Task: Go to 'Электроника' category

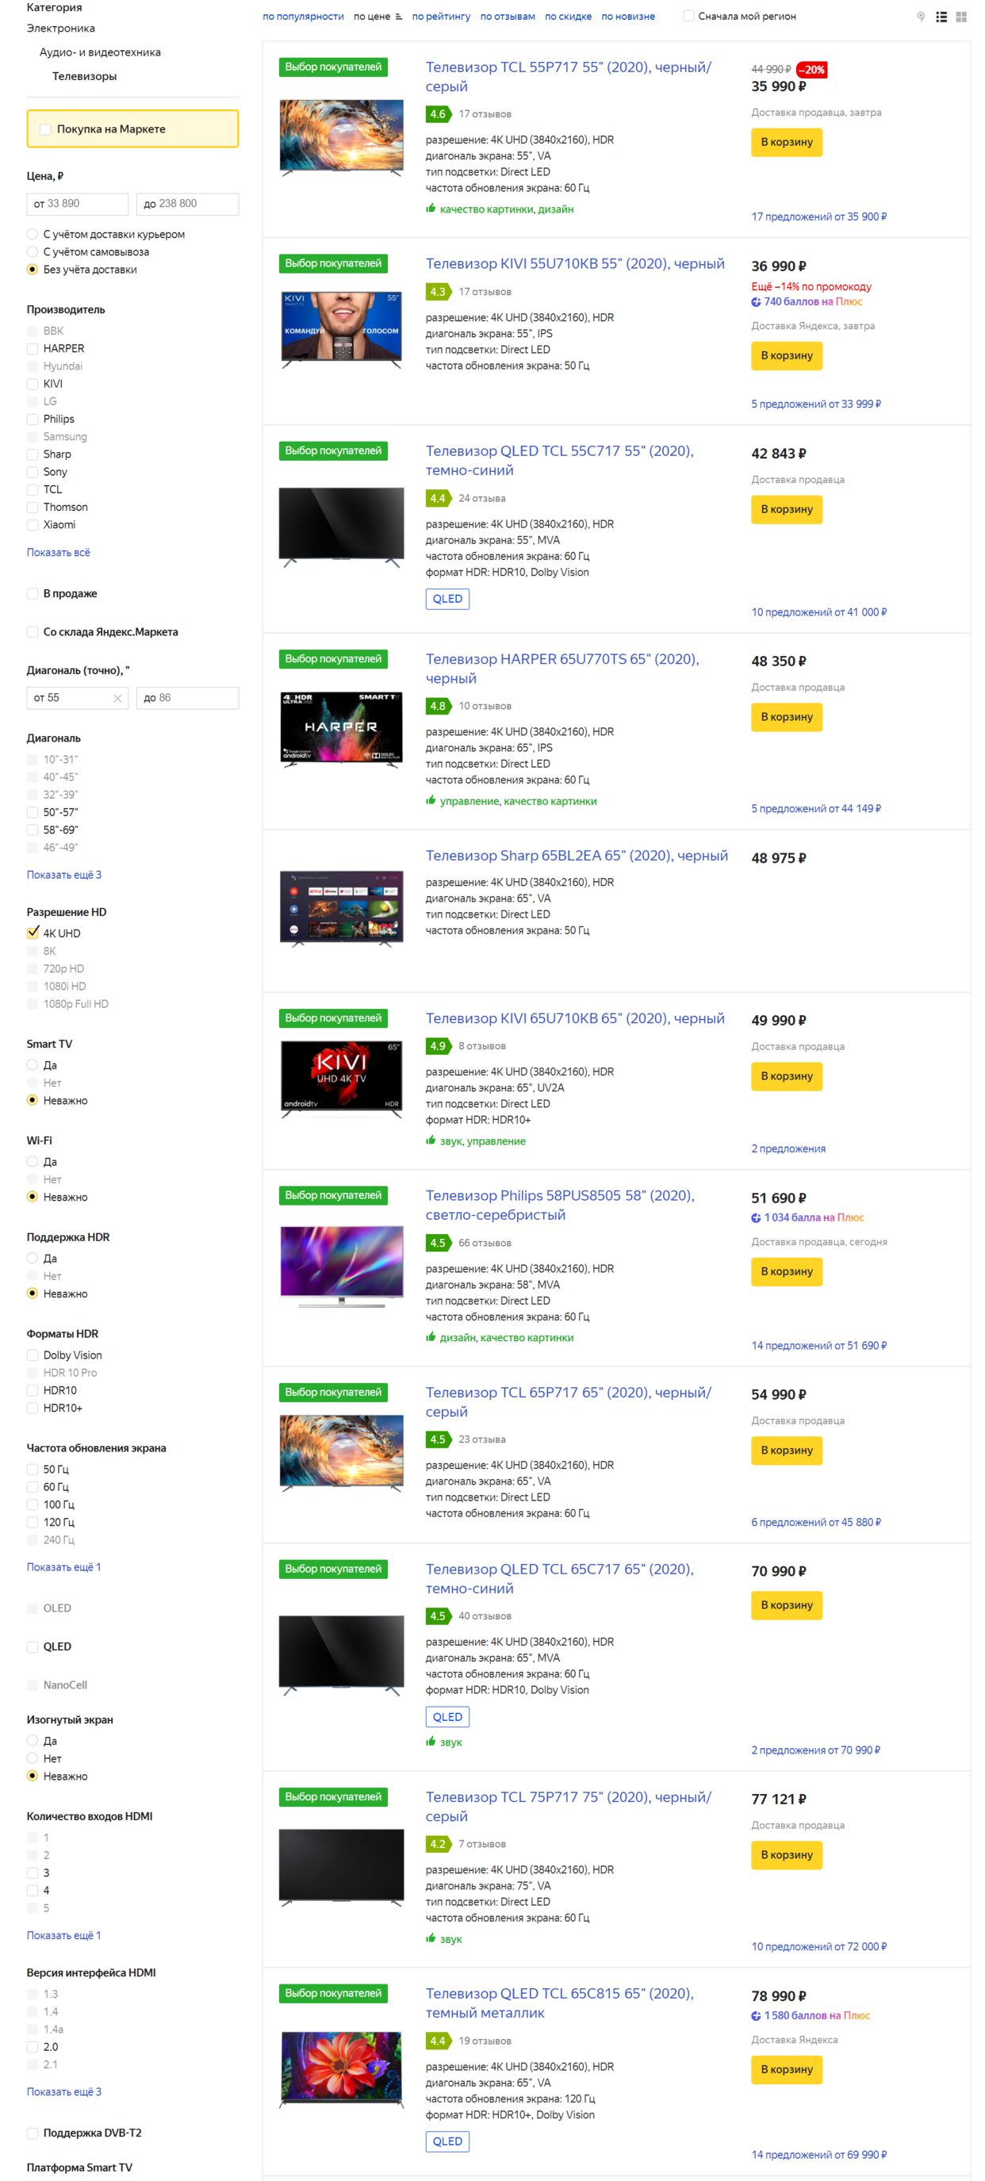Action: pyautogui.click(x=61, y=28)
